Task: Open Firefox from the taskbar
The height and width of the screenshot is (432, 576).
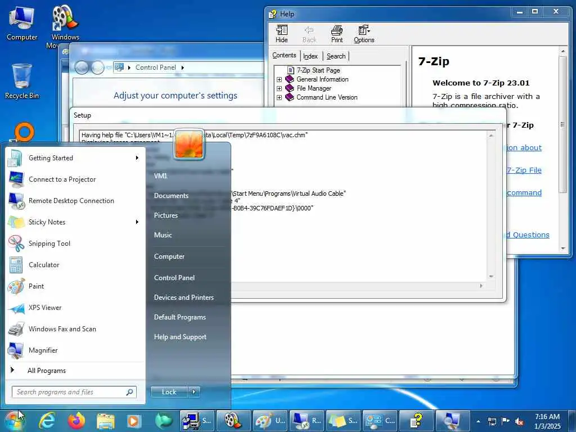Action: [76, 421]
